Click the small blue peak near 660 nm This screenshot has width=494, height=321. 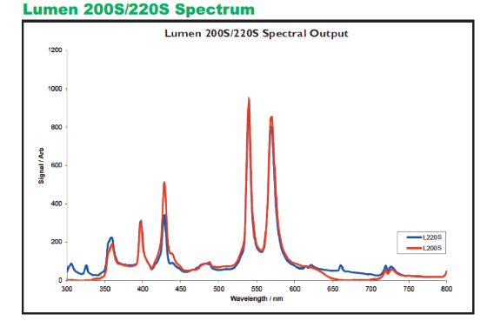coord(341,266)
